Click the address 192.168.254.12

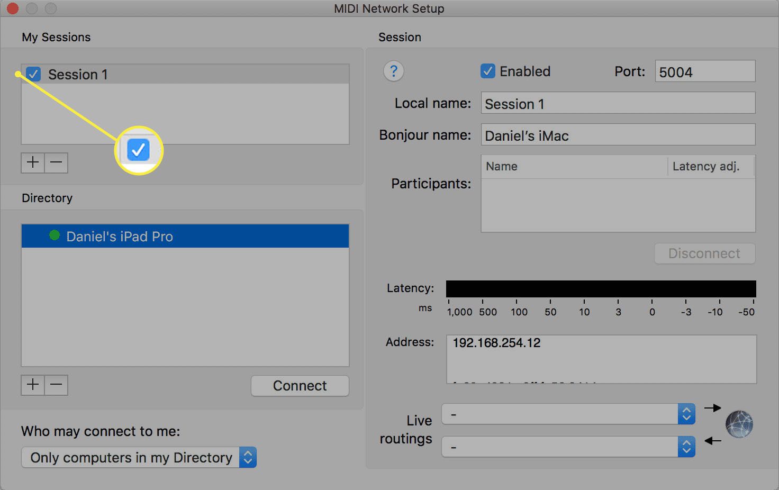[496, 343]
